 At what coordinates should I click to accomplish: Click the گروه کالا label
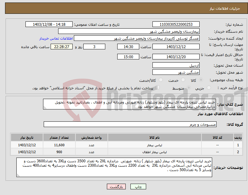(235, 125)
